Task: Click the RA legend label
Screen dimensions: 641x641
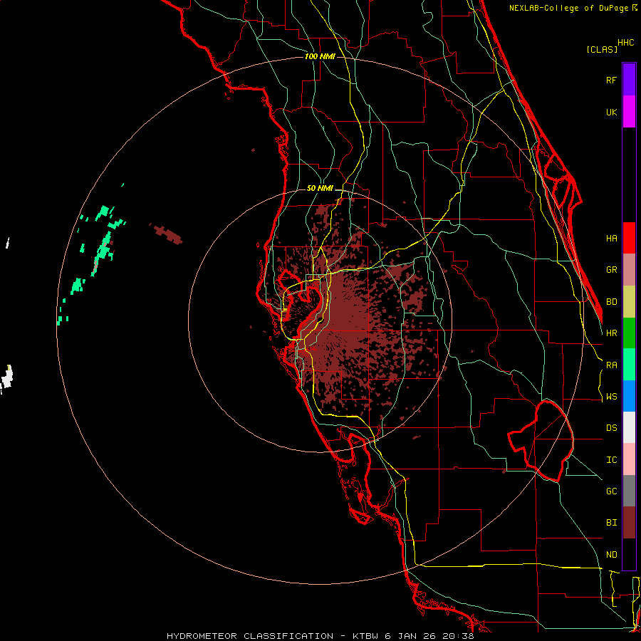Action: click(611, 365)
